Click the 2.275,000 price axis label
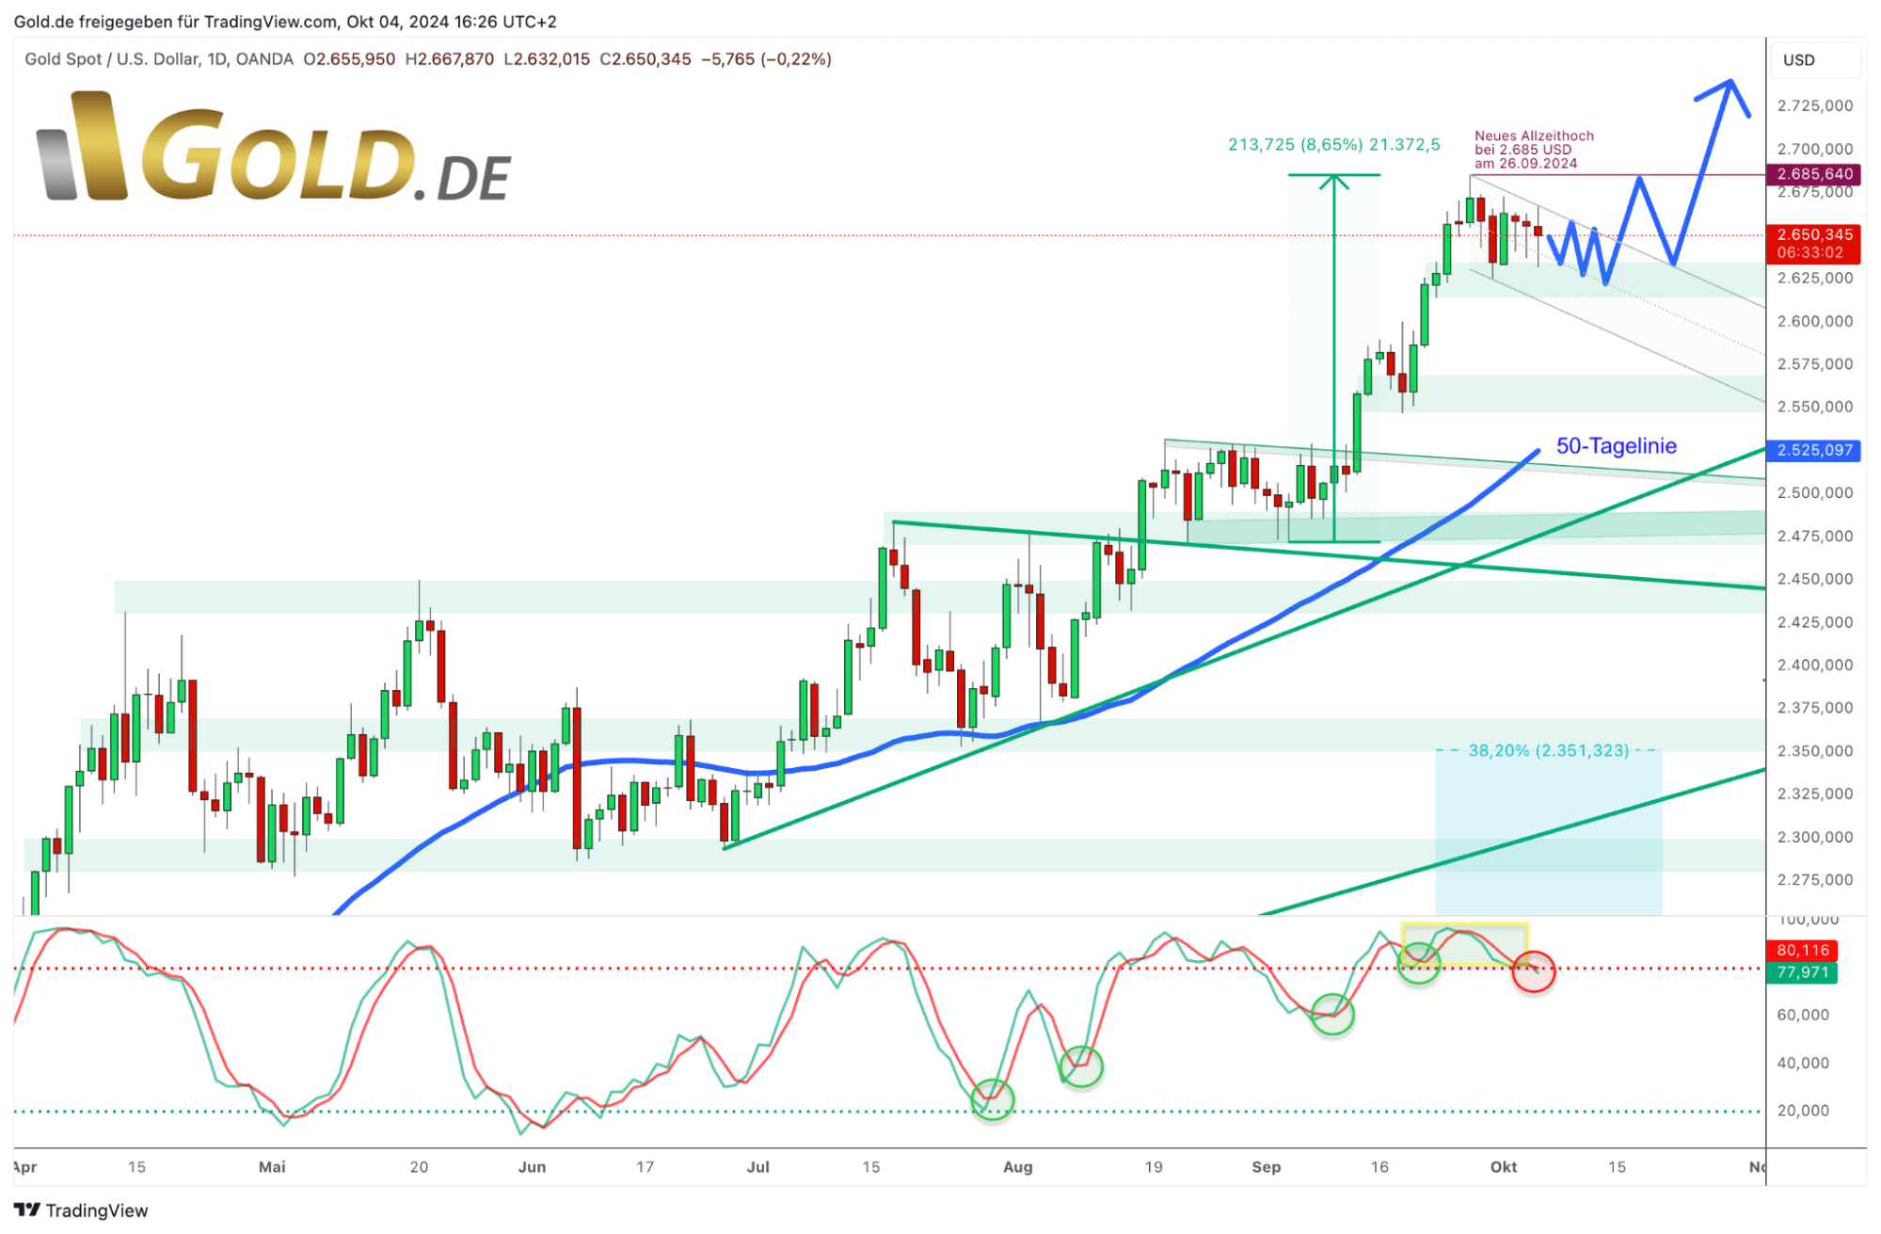This screenshot has width=1881, height=1234. point(1814,880)
